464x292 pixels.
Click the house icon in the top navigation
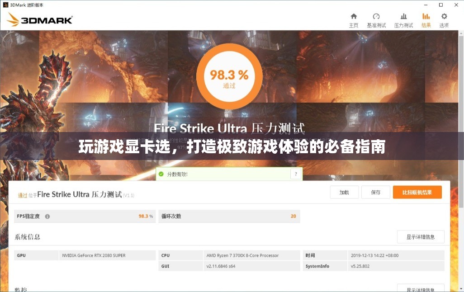tap(354, 16)
